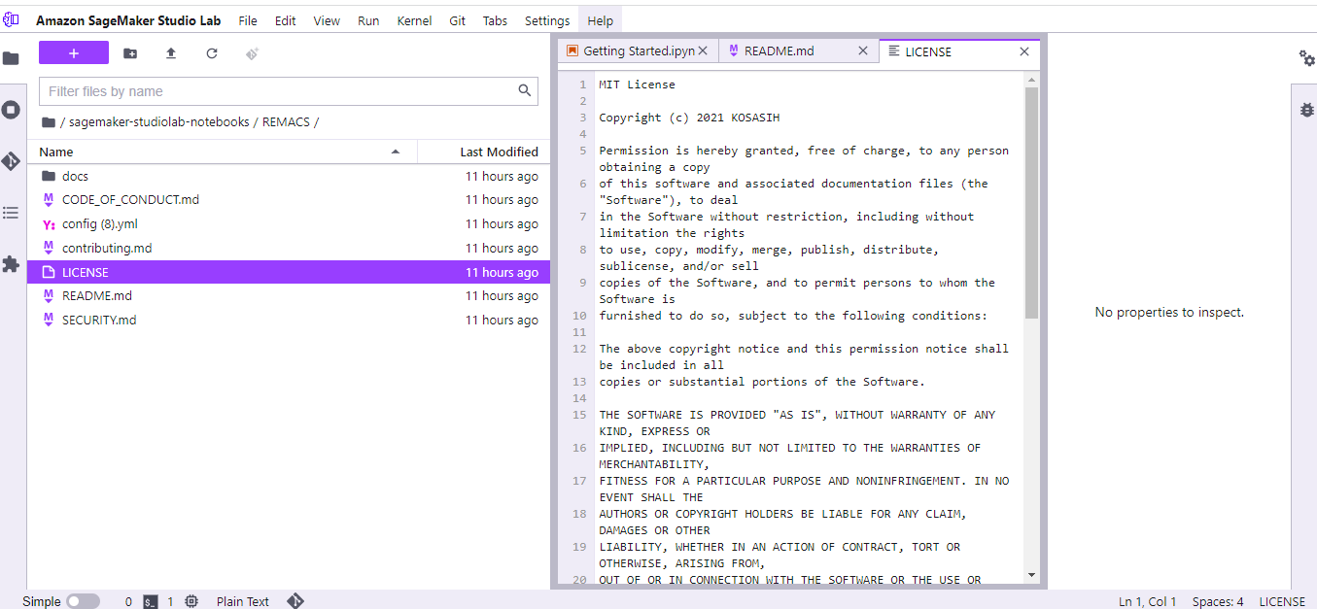This screenshot has width=1317, height=609.
Task: Open the Extension Manager puzzle icon
Action: [x=11, y=264]
